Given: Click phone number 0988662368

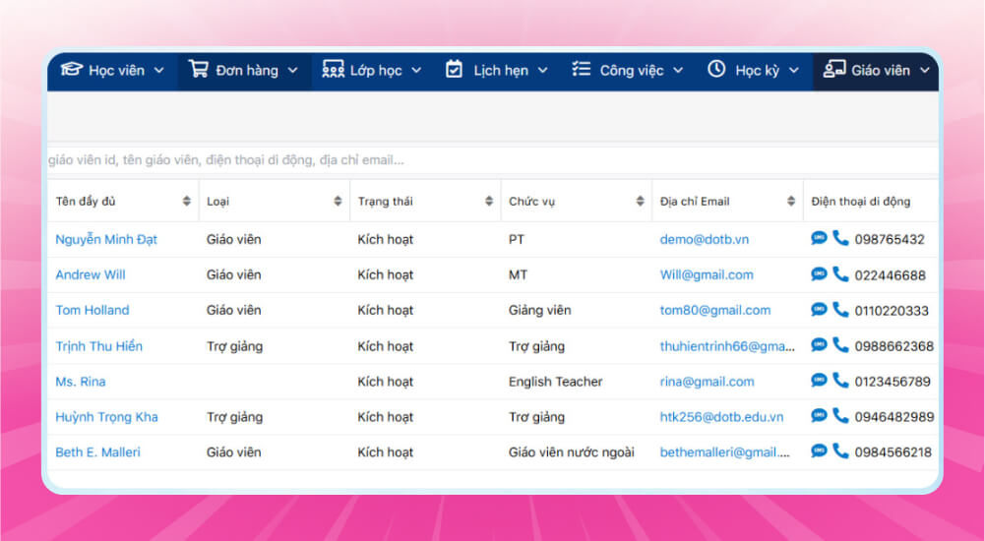Looking at the screenshot, I should [x=893, y=346].
